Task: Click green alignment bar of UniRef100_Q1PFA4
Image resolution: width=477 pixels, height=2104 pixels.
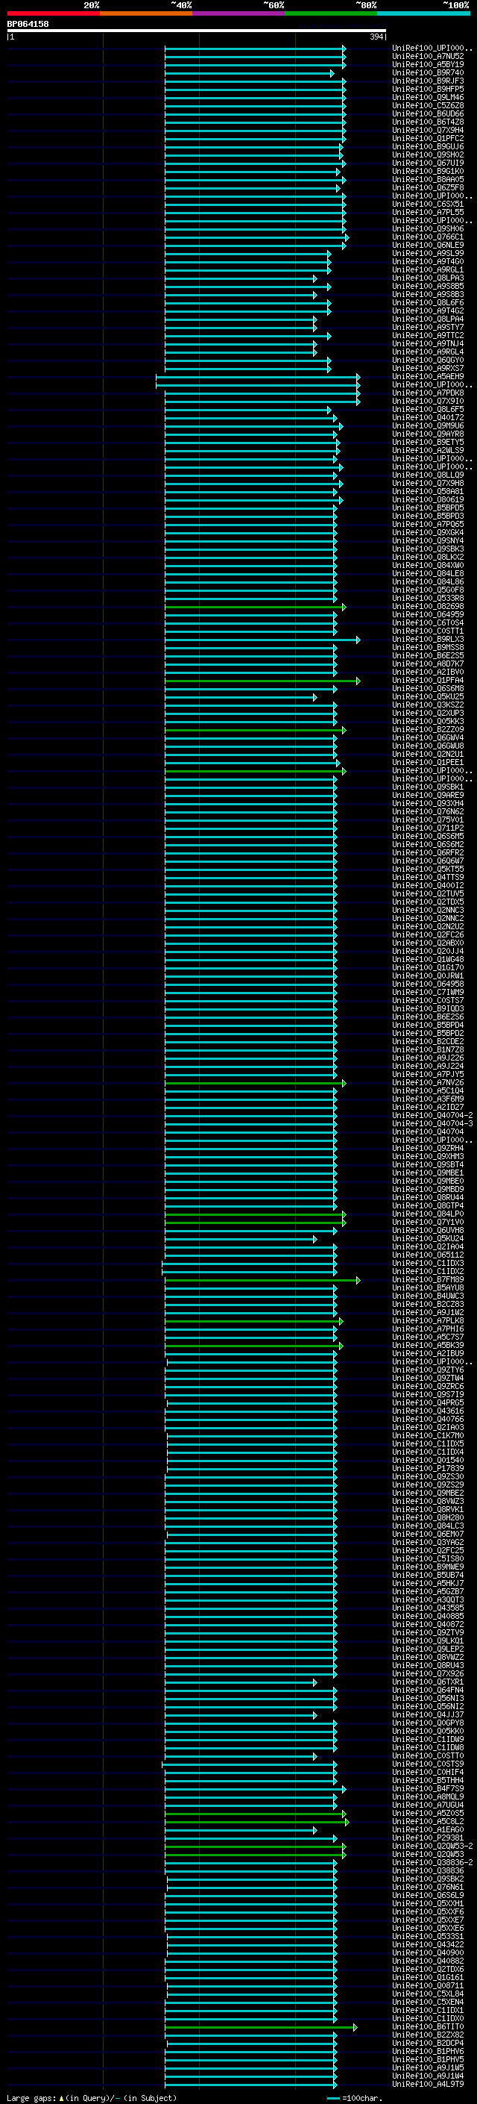Action: 262,681
